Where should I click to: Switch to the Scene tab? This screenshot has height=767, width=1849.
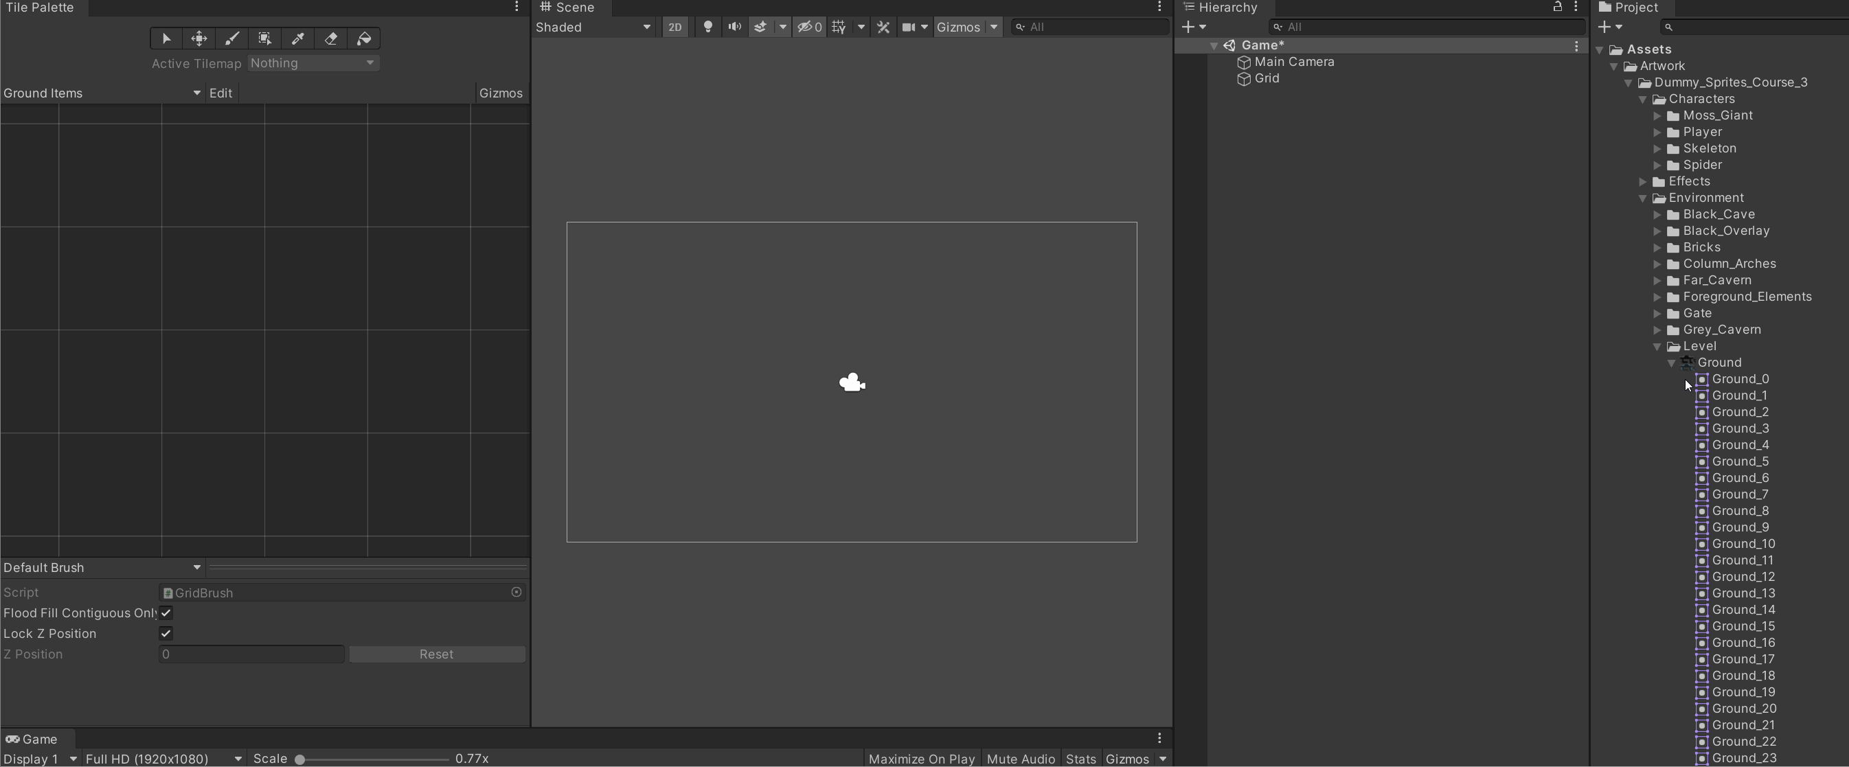pos(574,7)
